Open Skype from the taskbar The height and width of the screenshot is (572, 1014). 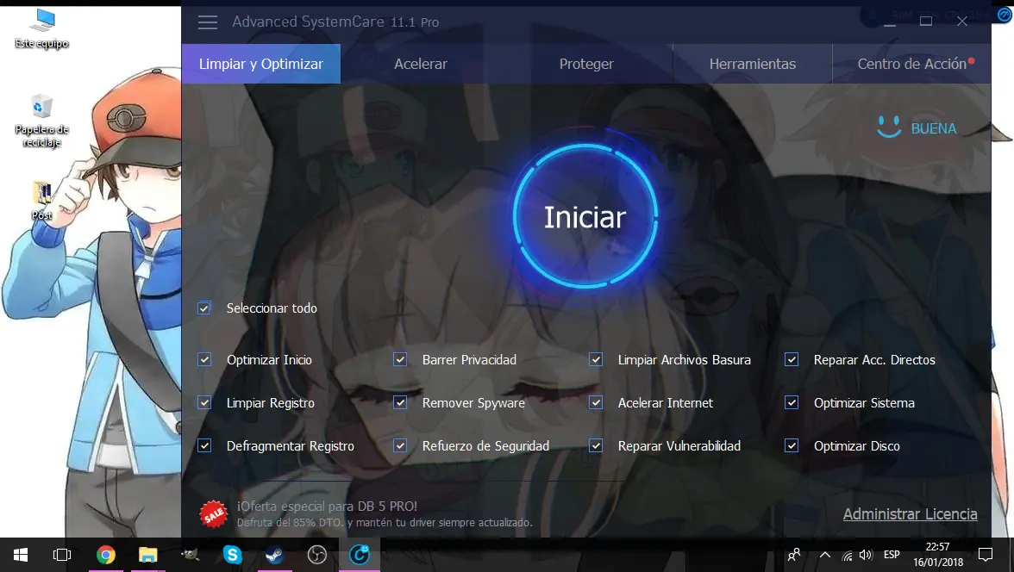232,555
